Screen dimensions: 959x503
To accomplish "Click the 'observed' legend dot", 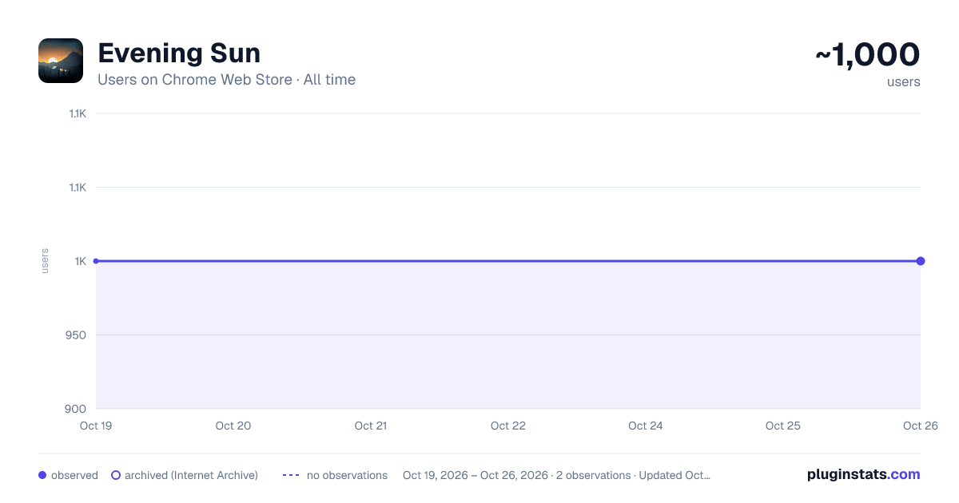I will (42, 475).
